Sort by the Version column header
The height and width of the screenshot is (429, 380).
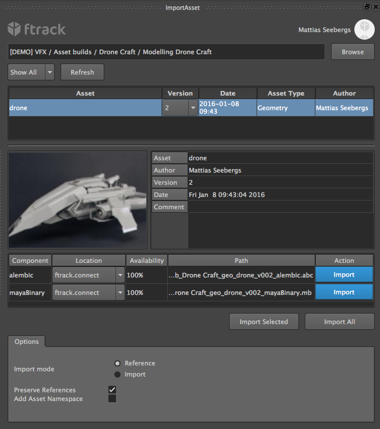point(180,93)
